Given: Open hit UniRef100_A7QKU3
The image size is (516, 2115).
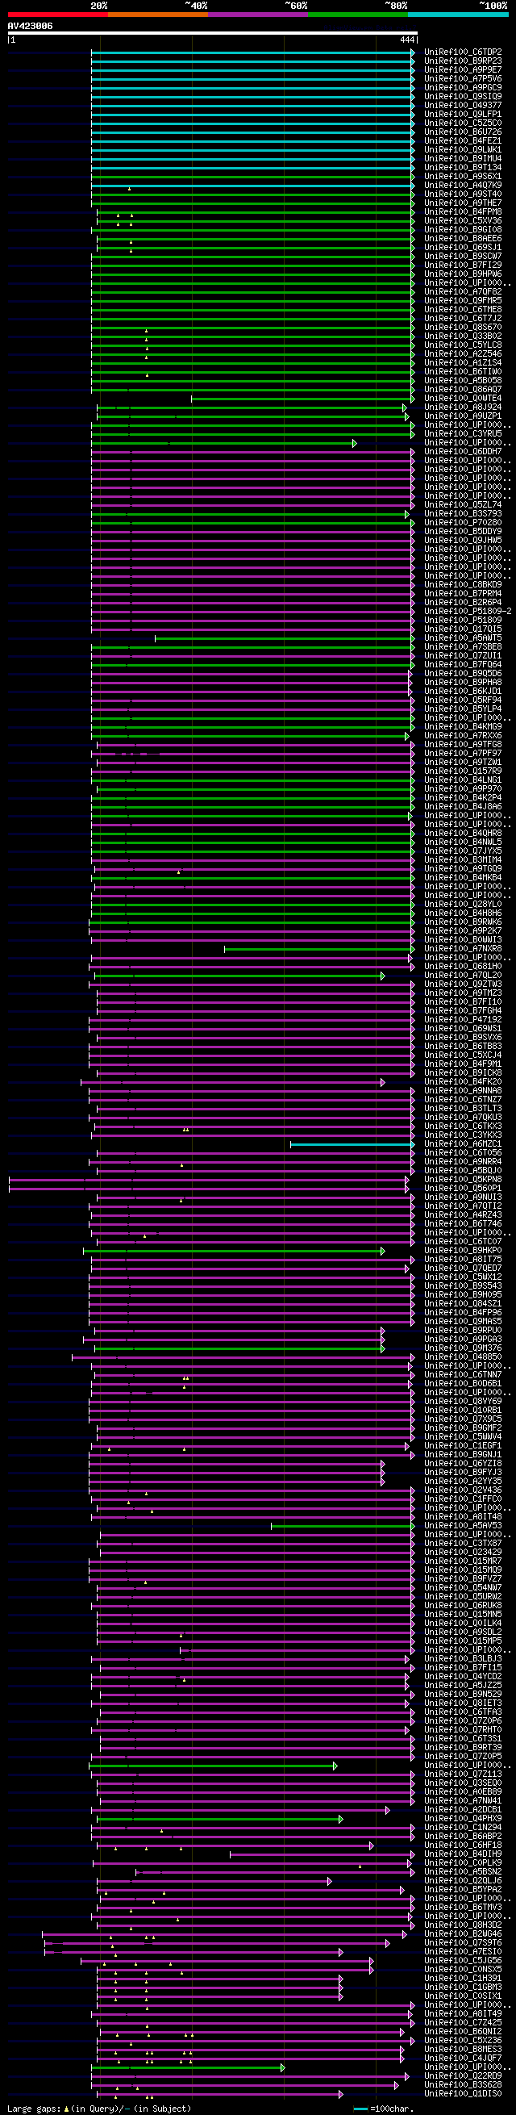Looking at the screenshot, I should tap(463, 1118).
